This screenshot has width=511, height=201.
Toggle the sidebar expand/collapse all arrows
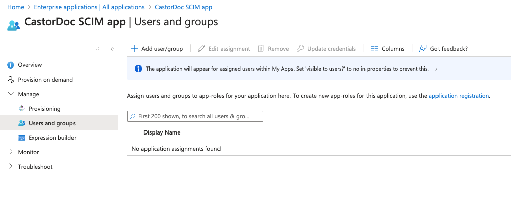[x=98, y=49]
